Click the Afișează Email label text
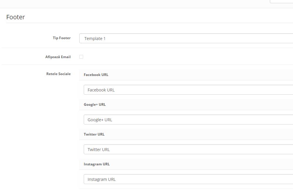Image resolution: width=293 pixels, height=194 pixels. (58, 57)
